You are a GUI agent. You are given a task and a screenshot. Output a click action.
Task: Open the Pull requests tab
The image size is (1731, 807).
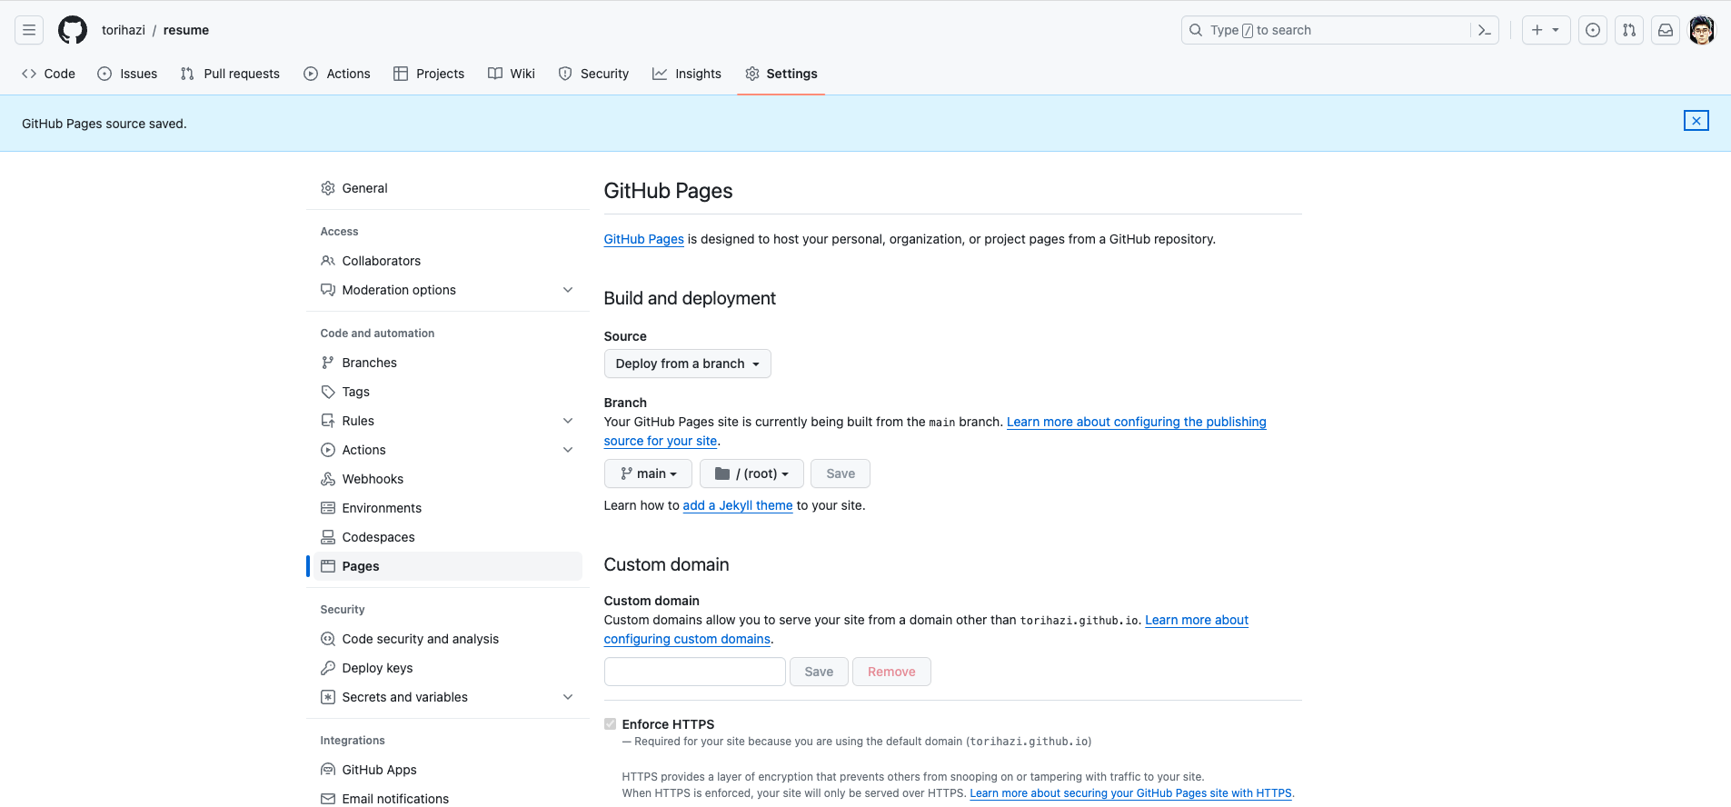(230, 74)
